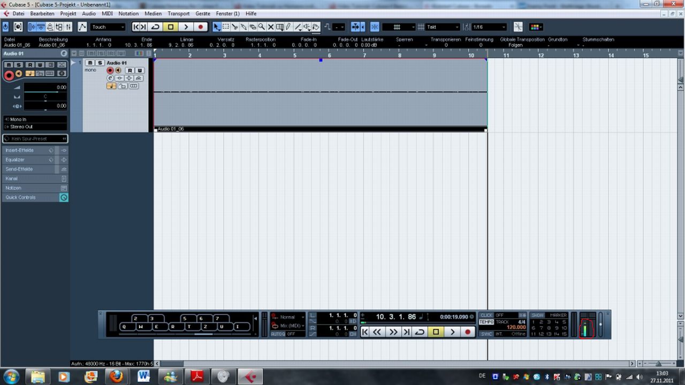Toggle TEMPO track button on transport panel
This screenshot has height=385, width=685.
(x=486, y=322)
